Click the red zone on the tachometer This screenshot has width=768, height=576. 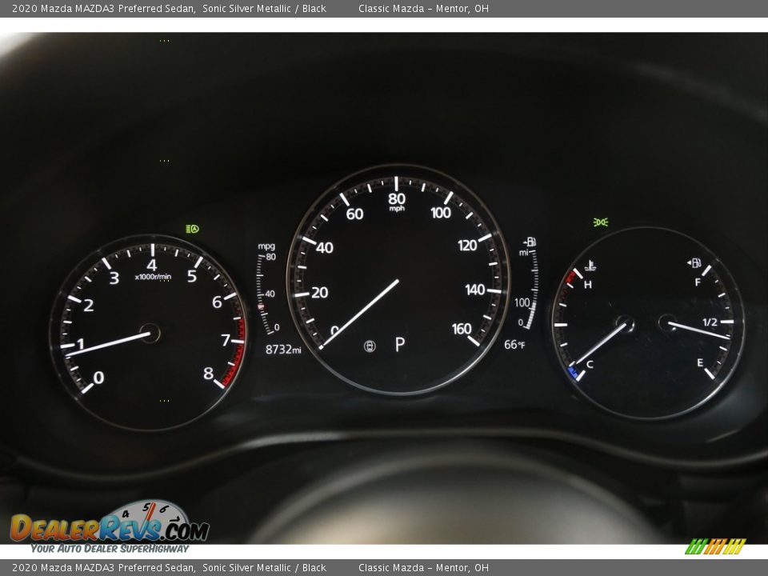(235, 358)
